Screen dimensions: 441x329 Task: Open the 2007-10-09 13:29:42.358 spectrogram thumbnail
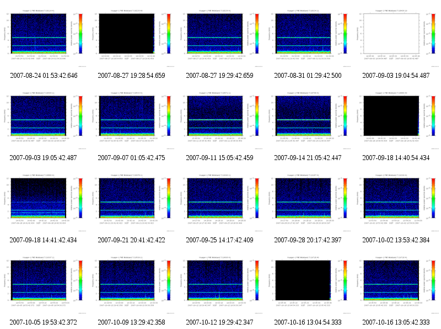[132, 285]
